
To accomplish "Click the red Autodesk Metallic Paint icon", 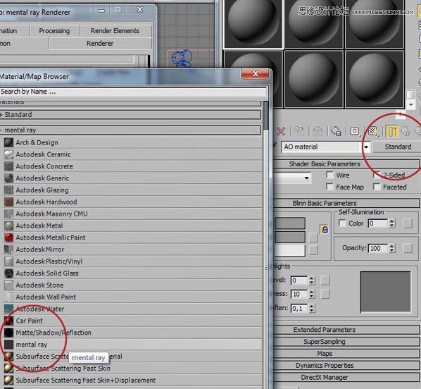I will [8, 237].
